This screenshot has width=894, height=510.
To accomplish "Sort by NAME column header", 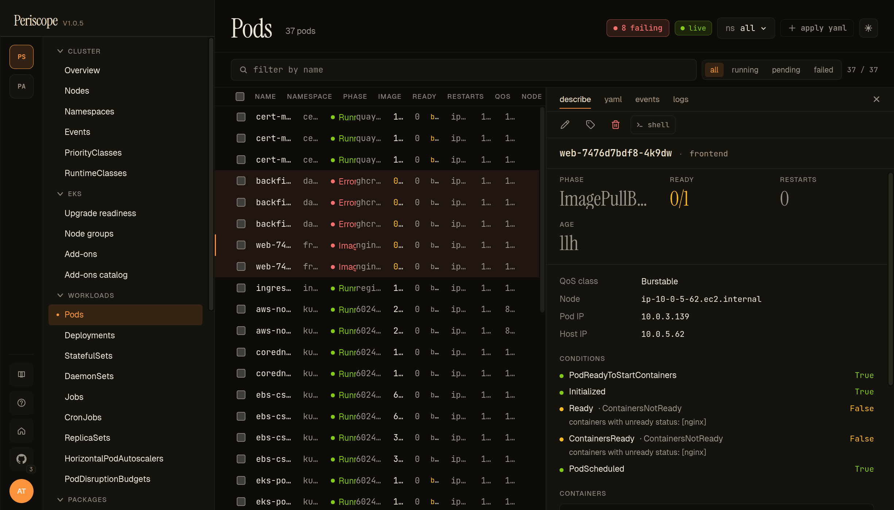I will tap(265, 97).
